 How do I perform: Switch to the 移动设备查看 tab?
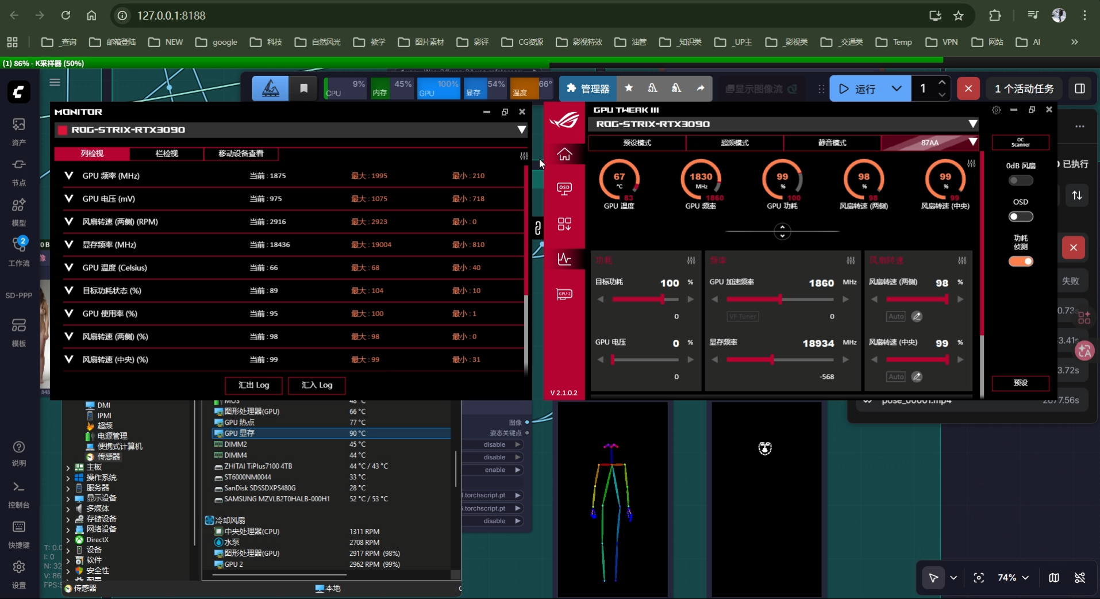pos(241,153)
